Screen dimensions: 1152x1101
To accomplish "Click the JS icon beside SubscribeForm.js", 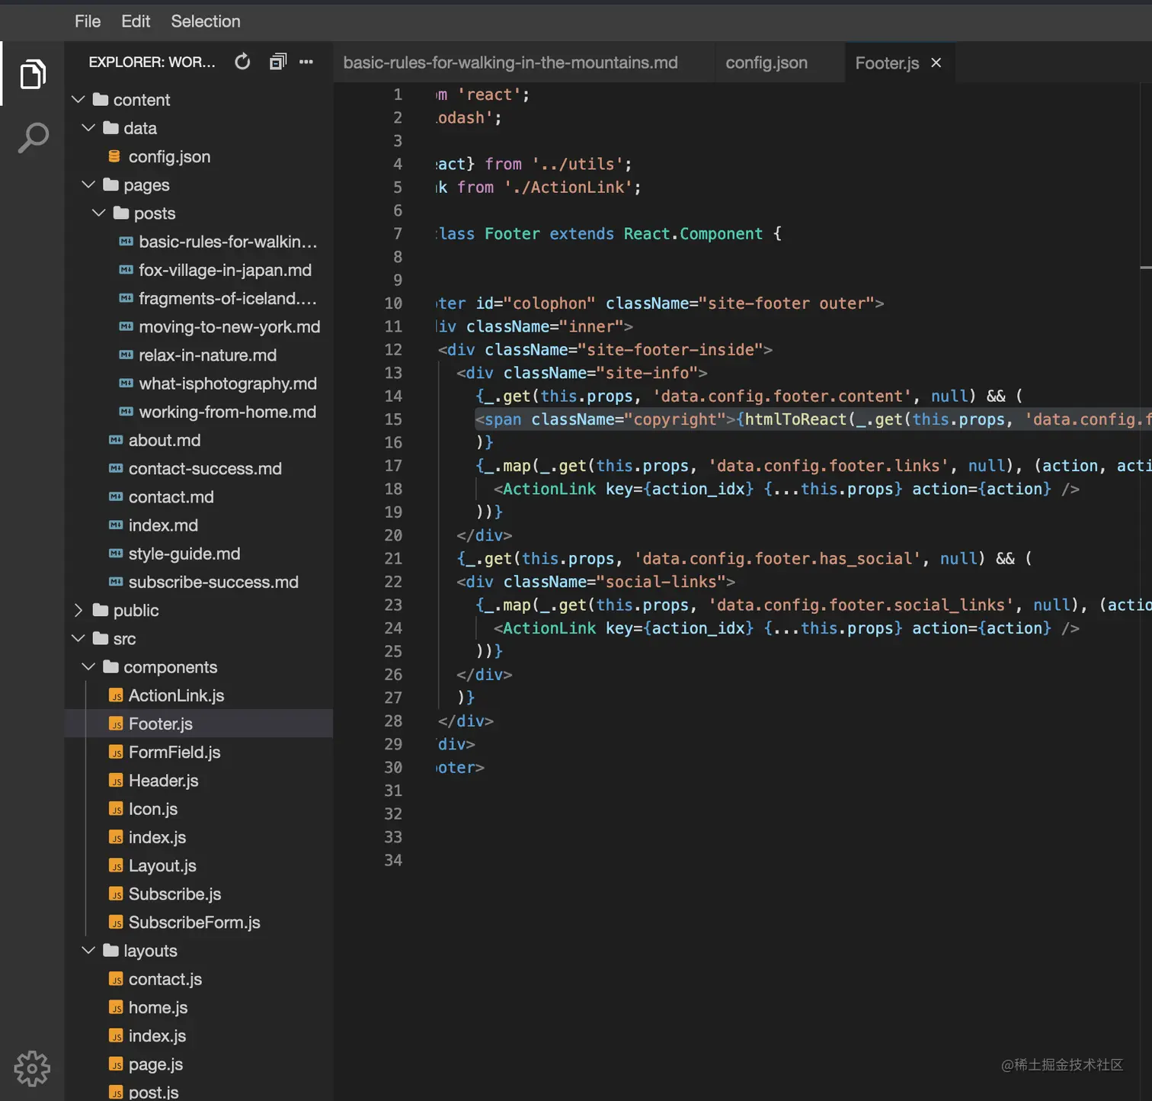I will coord(117,922).
